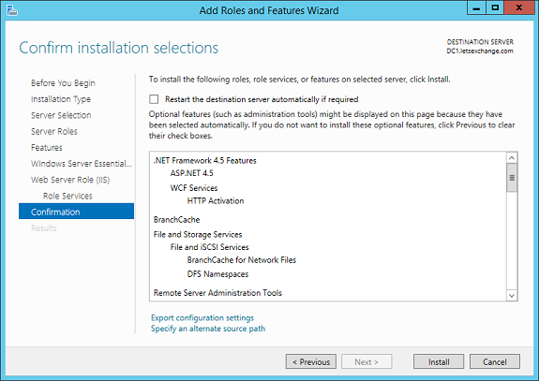Viewport: 539px width, 381px height.
Task: Go to the Features step
Action: click(47, 148)
